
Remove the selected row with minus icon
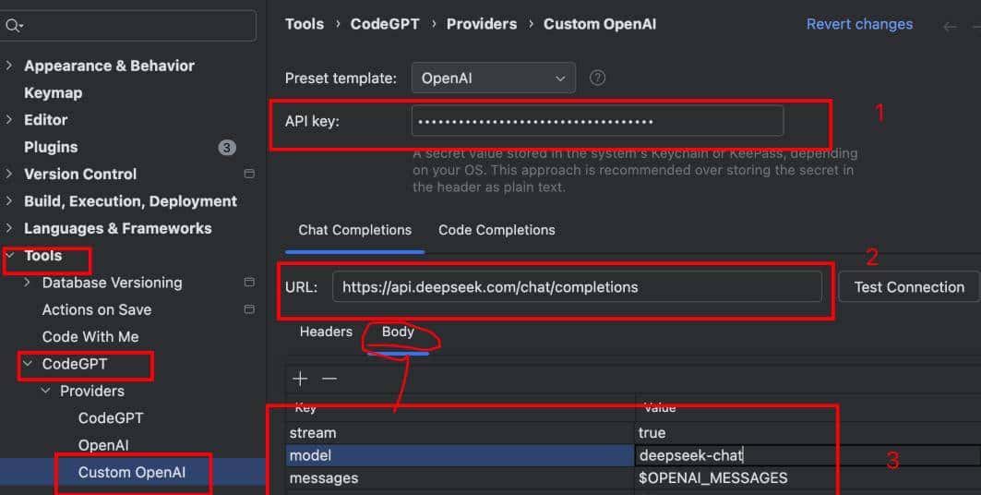(x=329, y=379)
